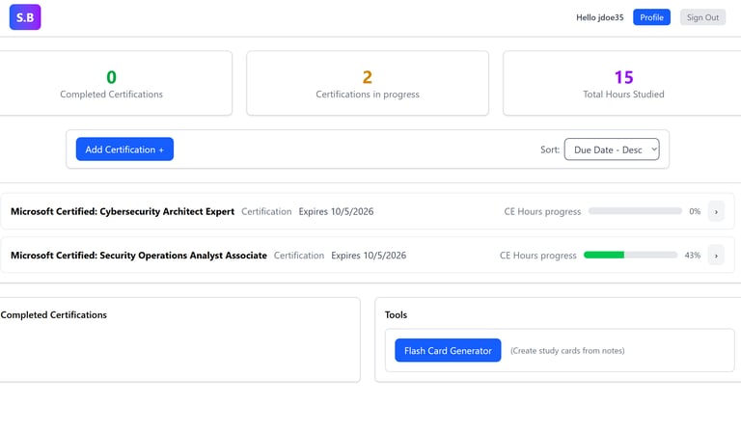The width and height of the screenshot is (741, 433).
Task: Click Add Certification + button
Action: pos(124,149)
